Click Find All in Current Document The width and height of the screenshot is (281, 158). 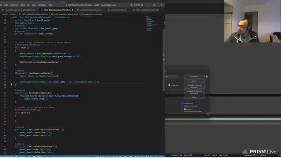194,86
